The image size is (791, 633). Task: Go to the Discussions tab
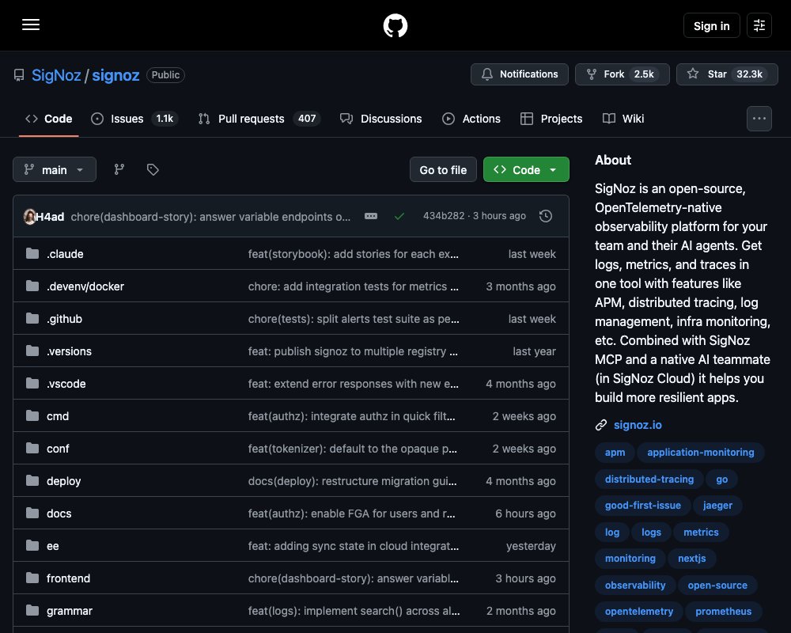click(381, 119)
